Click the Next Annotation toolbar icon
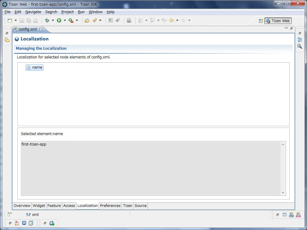Image resolution: width=307 pixels, height=230 pixels. pyautogui.click(x=140, y=20)
